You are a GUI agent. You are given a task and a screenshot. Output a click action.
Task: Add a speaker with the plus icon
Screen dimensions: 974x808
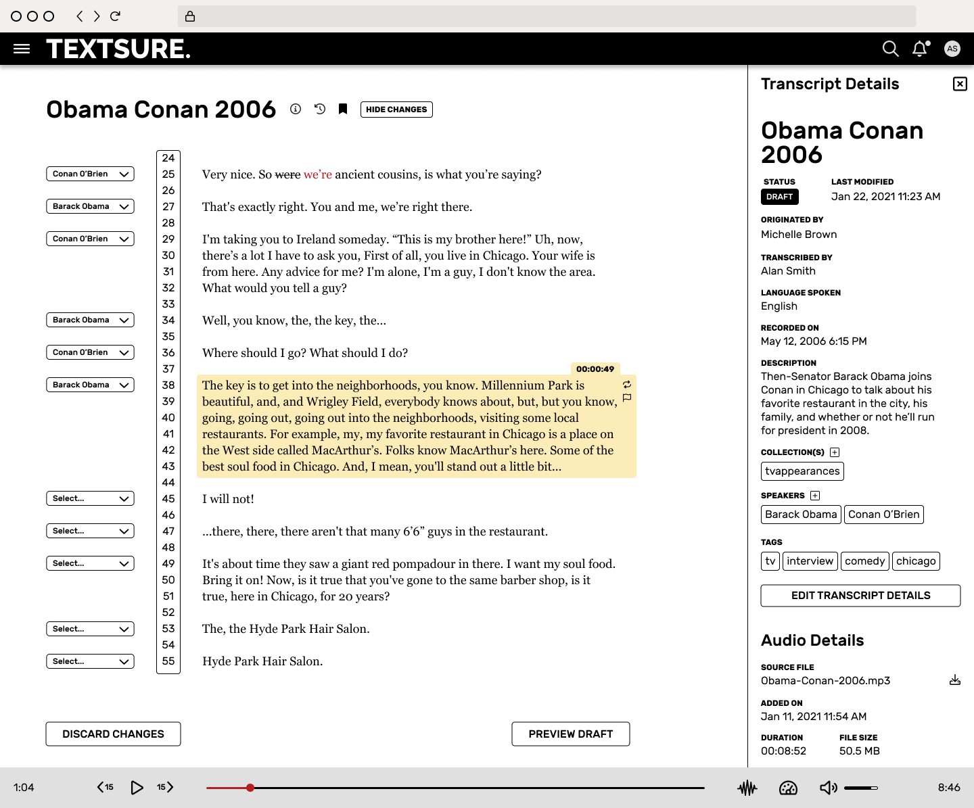pyautogui.click(x=815, y=496)
